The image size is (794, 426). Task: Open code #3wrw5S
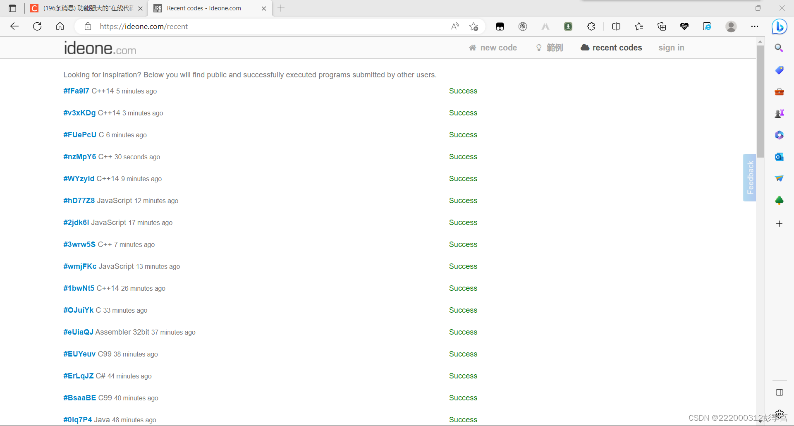(x=79, y=244)
